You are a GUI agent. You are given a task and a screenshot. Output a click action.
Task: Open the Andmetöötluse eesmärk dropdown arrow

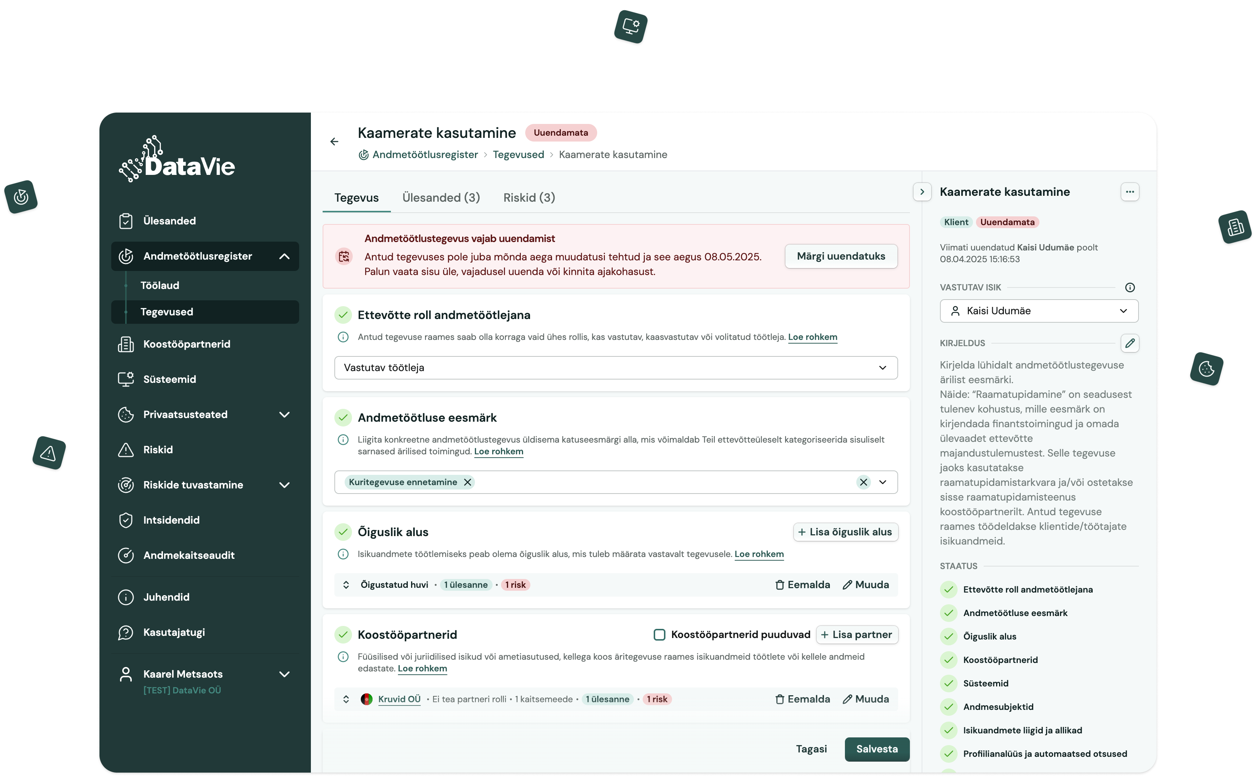(x=883, y=482)
